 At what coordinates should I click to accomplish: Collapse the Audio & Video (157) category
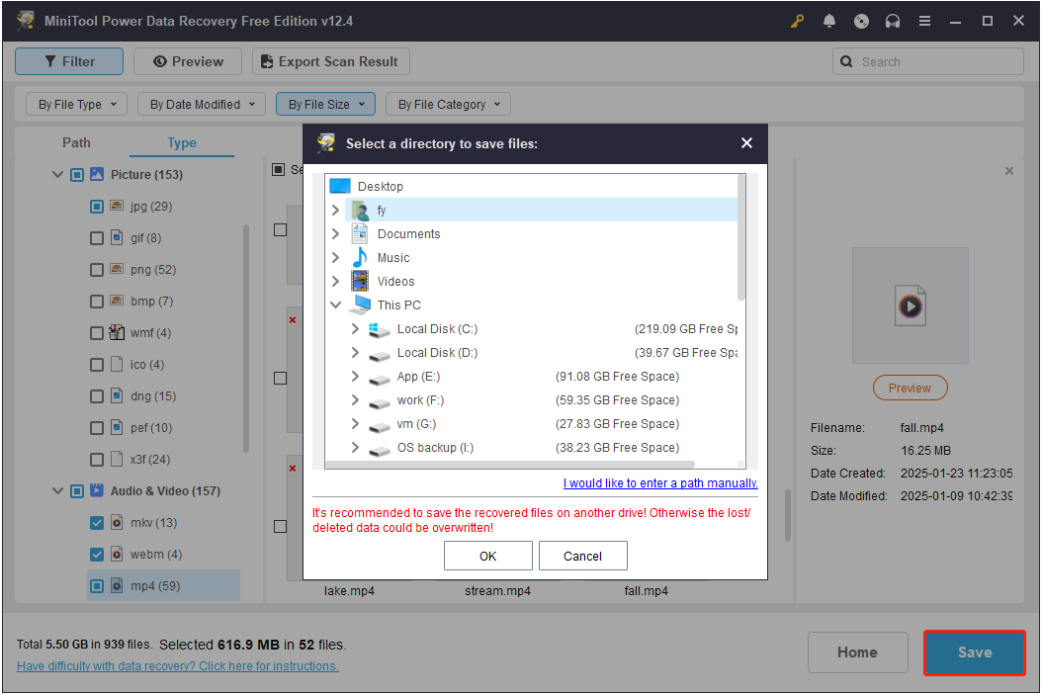(57, 491)
